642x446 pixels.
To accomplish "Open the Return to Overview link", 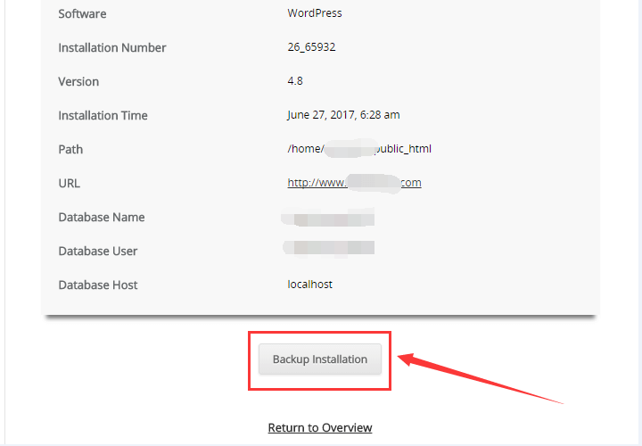I will click(x=320, y=428).
